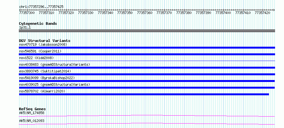The width and height of the screenshot is (284, 128).
Task: Open the nsv5419099 (ByrskaBishop2022) label
Action: [x=47, y=78]
